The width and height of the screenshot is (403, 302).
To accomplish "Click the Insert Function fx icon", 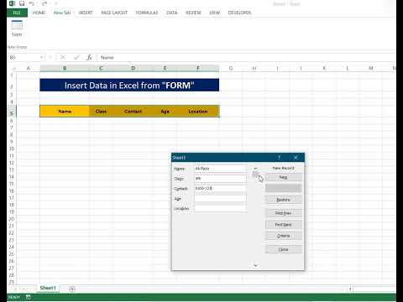I will (89, 57).
